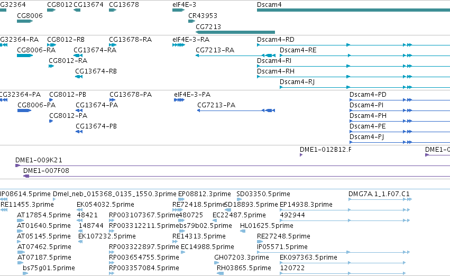450x276 pixels.
Task: Select the 492944 alignment
Action: coord(345,220)
